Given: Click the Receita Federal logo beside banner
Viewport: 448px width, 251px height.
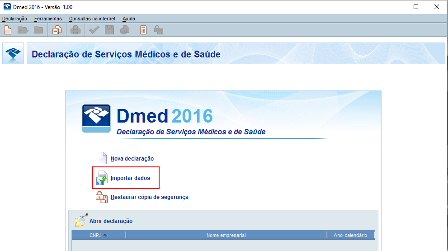Looking at the screenshot, I should (x=13, y=53).
